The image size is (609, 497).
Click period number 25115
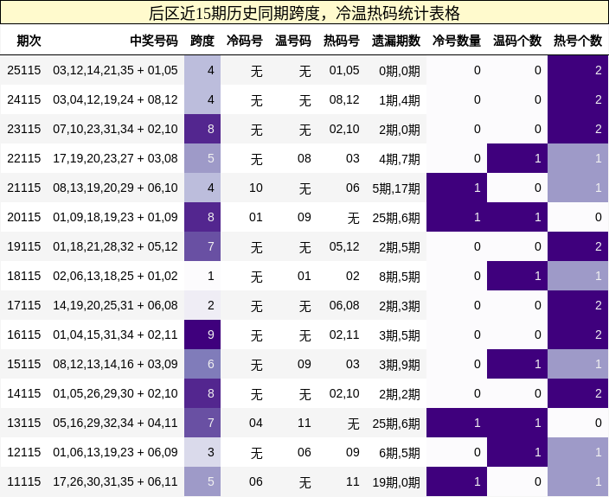pyautogui.click(x=24, y=70)
